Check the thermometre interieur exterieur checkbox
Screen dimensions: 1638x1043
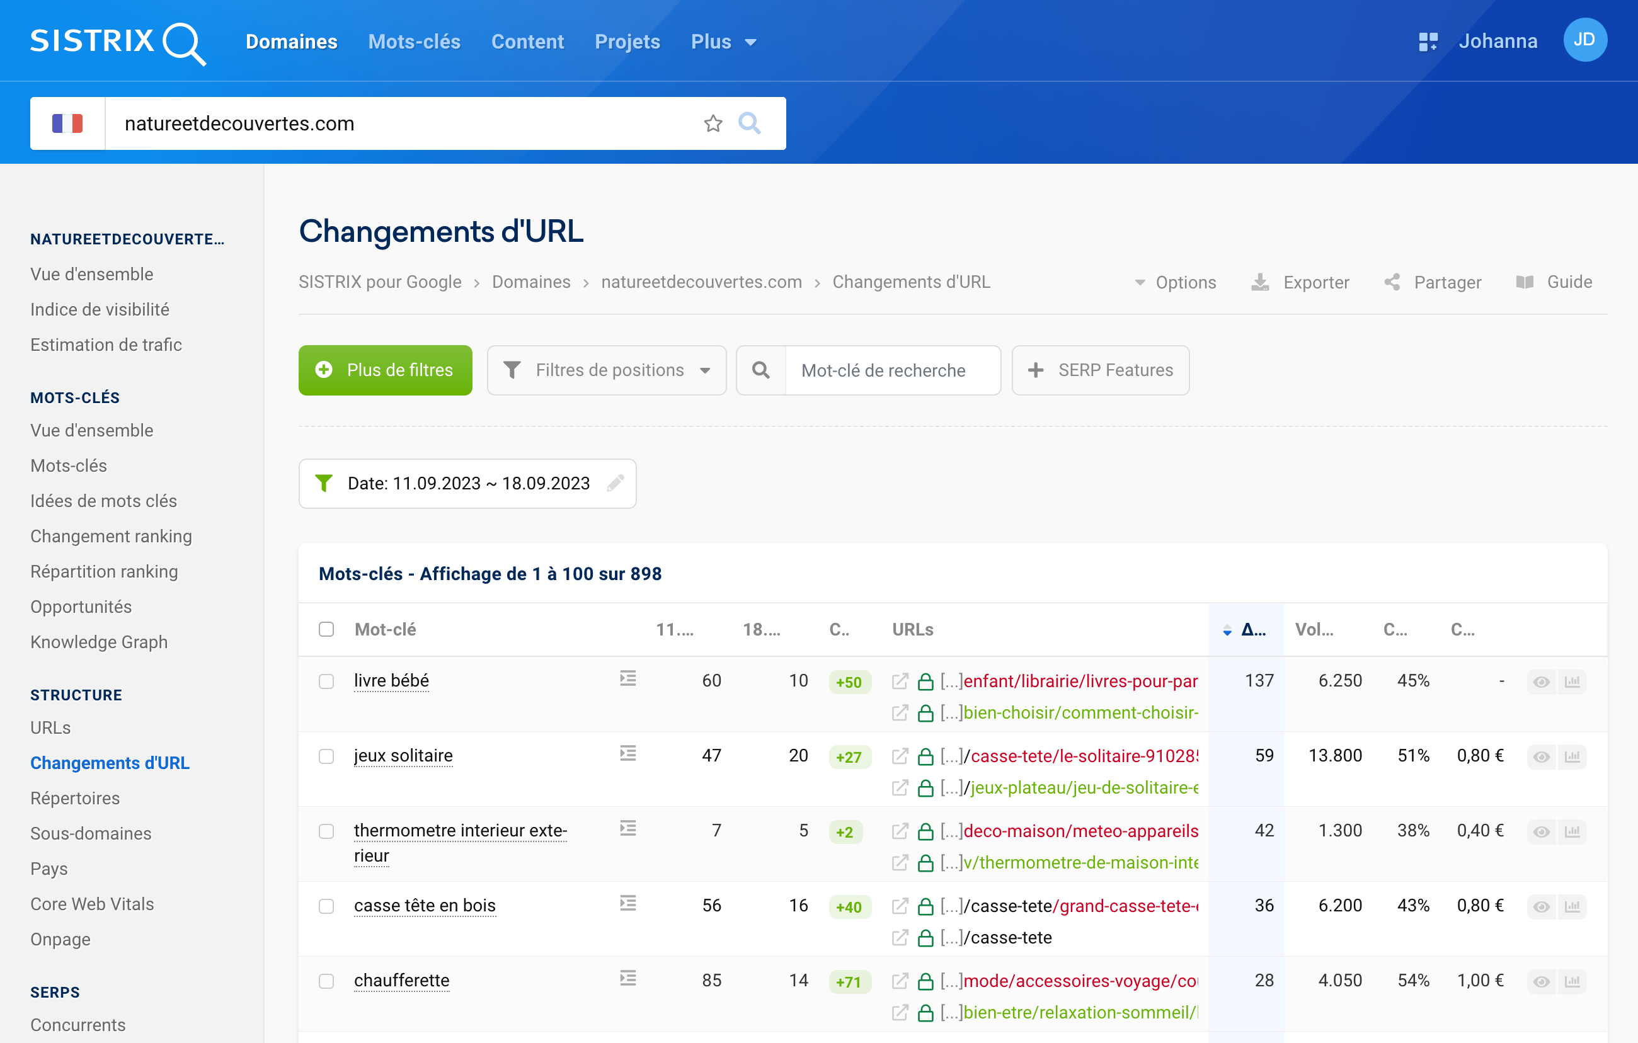pos(326,831)
